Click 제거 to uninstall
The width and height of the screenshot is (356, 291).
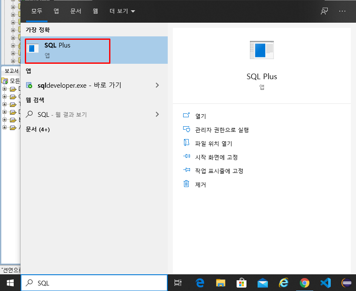[201, 185]
